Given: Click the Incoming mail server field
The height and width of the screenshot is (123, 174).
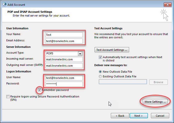Looking at the screenshot, I should (64, 59).
